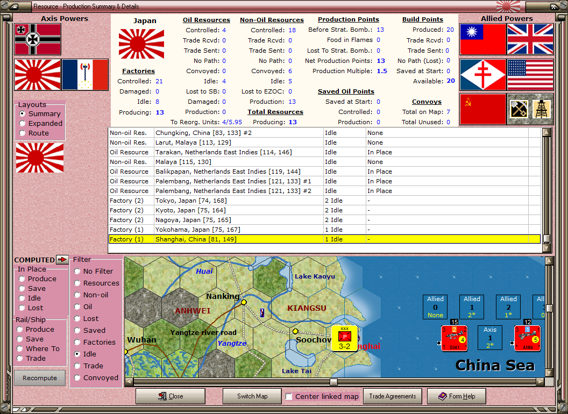Select the Chungking, China #2 row

point(324,133)
